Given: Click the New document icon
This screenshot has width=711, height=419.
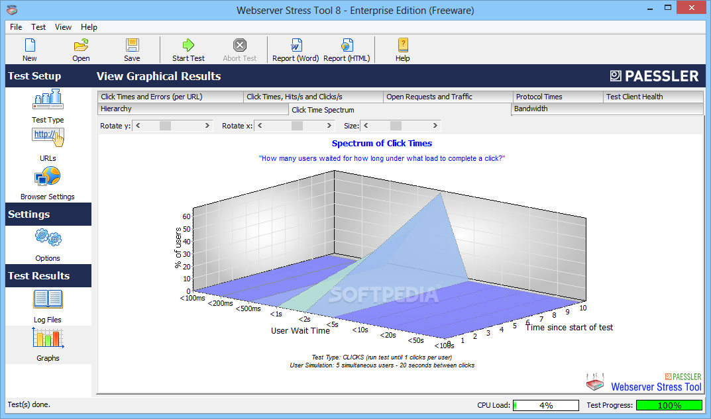Looking at the screenshot, I should click(x=30, y=45).
